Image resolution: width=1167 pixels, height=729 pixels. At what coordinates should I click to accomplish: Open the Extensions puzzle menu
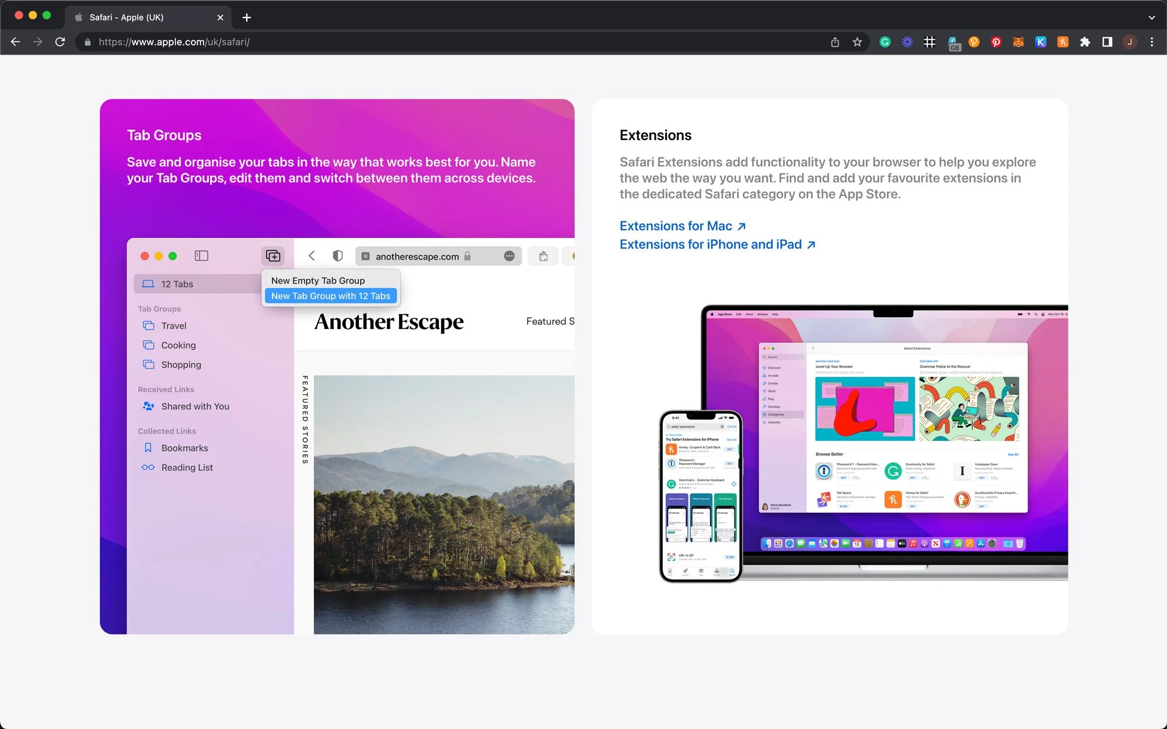coord(1085,42)
